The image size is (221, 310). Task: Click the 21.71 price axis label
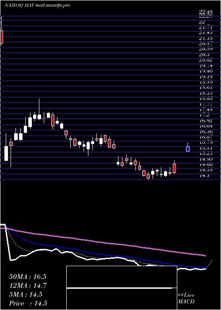(206, 27)
